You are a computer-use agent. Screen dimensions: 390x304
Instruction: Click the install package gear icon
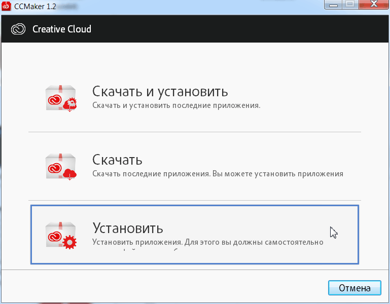point(61,235)
